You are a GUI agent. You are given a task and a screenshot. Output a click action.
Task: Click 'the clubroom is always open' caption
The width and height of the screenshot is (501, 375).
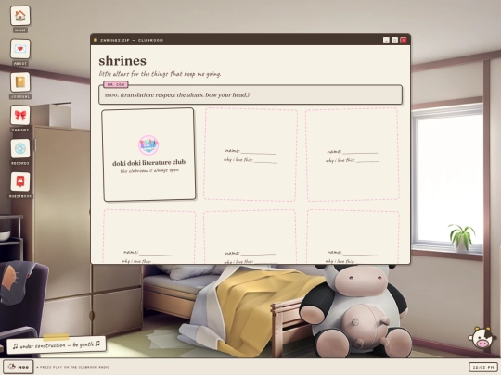point(149,171)
